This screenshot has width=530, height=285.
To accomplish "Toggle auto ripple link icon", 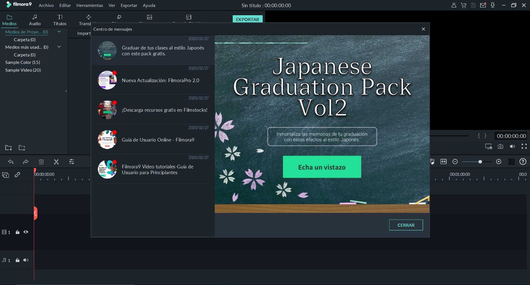I will pos(17,175).
